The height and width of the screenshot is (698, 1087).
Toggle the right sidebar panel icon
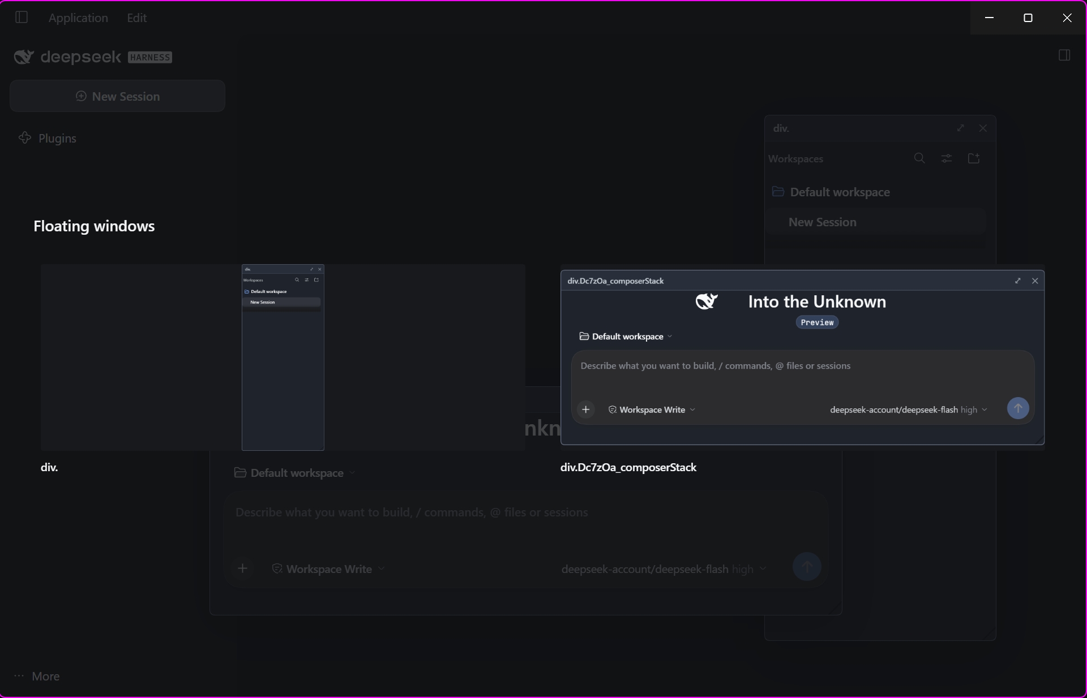click(x=1064, y=55)
